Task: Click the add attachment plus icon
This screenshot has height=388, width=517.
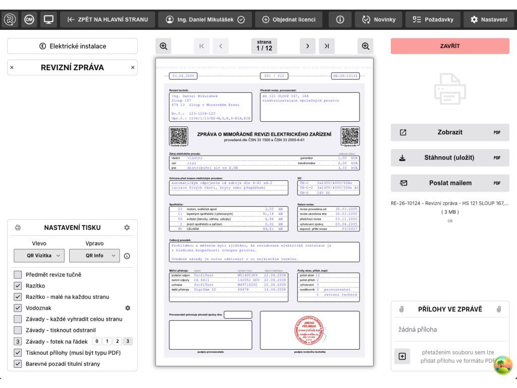Action: click(402, 356)
